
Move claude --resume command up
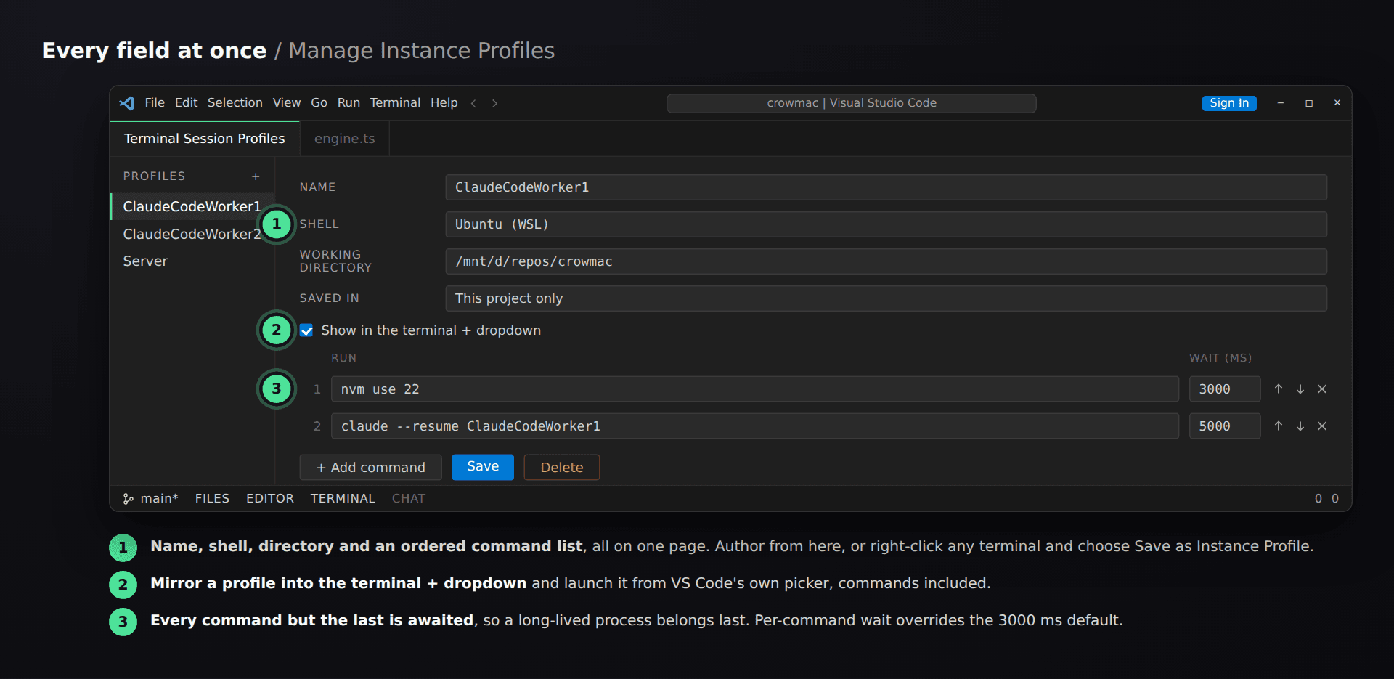[x=1279, y=426]
